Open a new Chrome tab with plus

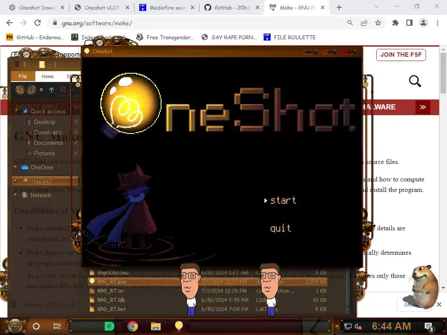point(339,8)
